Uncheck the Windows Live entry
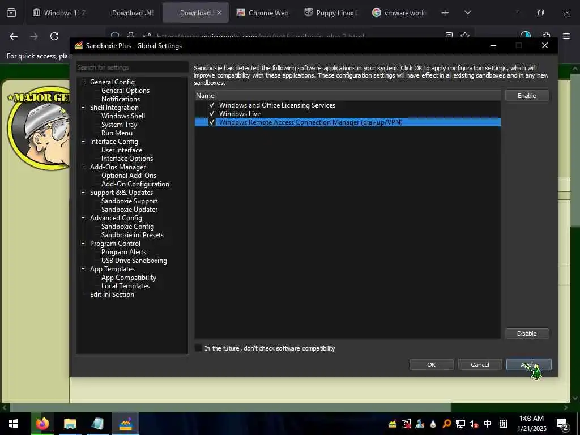 (212, 113)
